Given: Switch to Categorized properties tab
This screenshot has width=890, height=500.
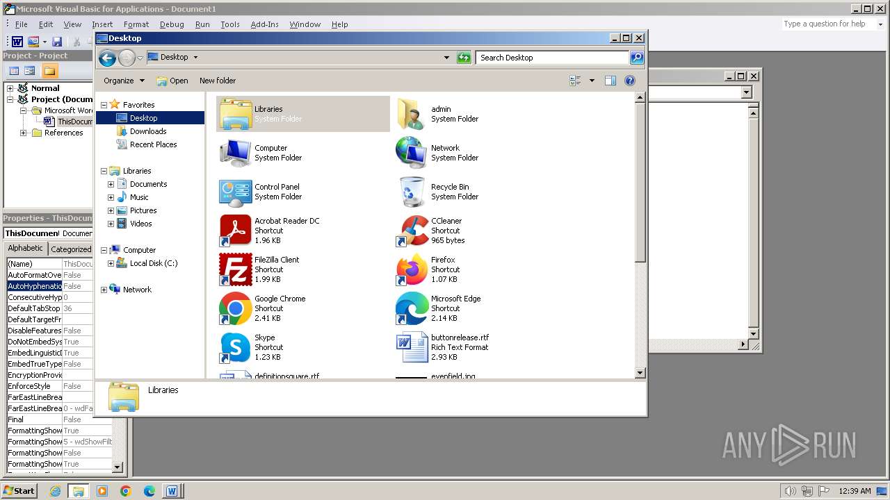Looking at the screenshot, I should point(71,249).
